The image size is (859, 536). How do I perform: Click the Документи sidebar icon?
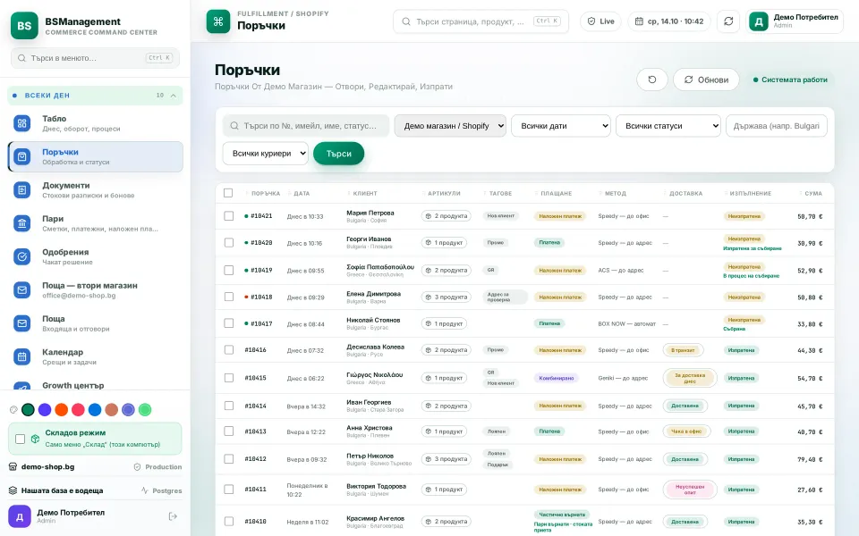(21, 189)
